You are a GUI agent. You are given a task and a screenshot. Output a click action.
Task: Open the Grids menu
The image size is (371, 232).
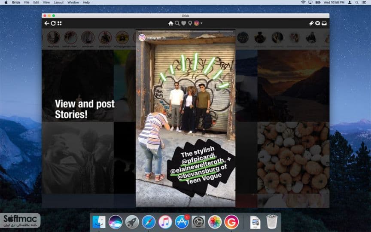[16, 3]
